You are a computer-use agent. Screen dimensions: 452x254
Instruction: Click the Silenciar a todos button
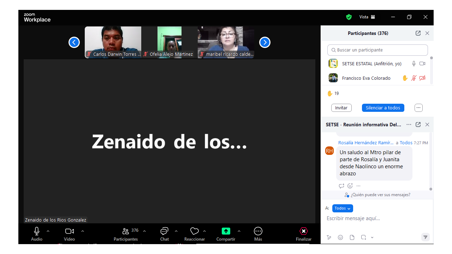pos(383,108)
